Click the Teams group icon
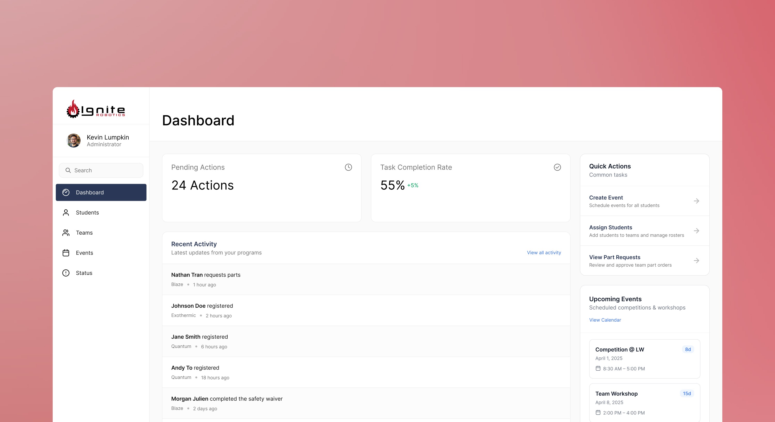Screen dimensions: 775x422 tap(66, 233)
